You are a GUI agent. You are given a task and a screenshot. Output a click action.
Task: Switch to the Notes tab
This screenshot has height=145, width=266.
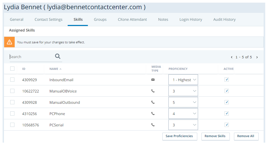pyautogui.click(x=163, y=19)
